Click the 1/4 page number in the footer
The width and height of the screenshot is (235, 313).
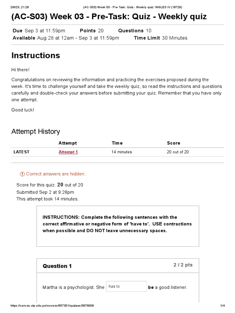tap(222, 305)
